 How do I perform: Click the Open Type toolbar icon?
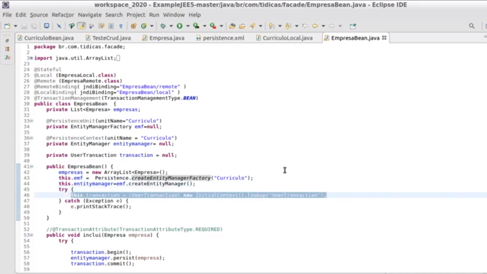click(232, 26)
